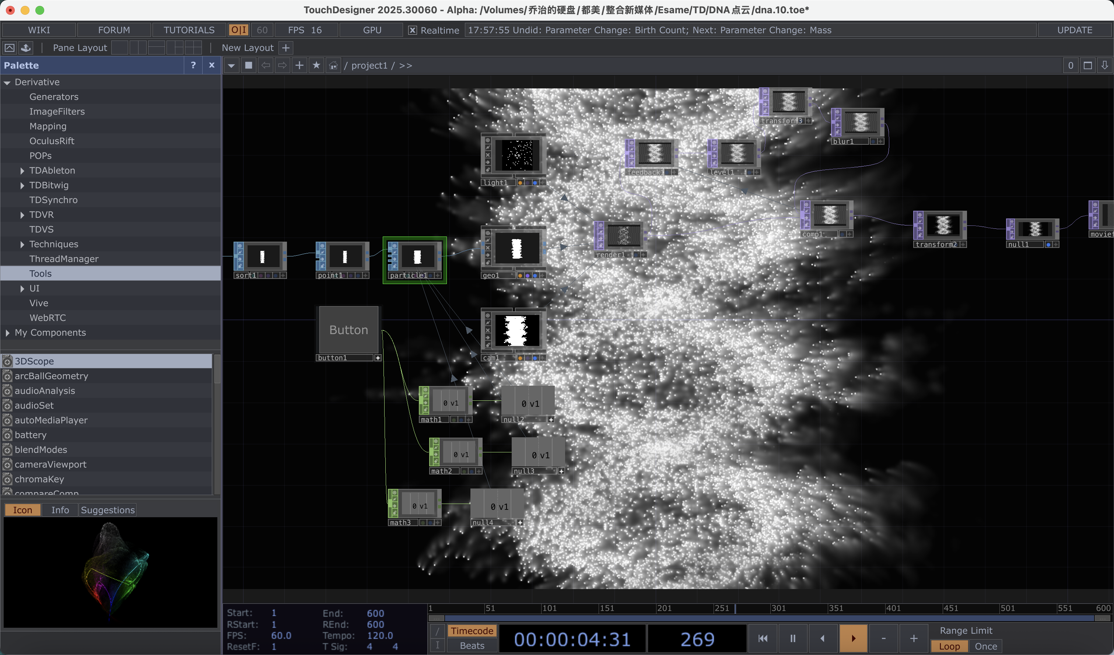Click the home network icon in the path bar
This screenshot has width=1114, height=655.
(333, 66)
